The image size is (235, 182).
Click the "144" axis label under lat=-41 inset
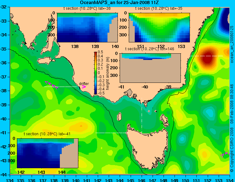click(x=62, y=172)
